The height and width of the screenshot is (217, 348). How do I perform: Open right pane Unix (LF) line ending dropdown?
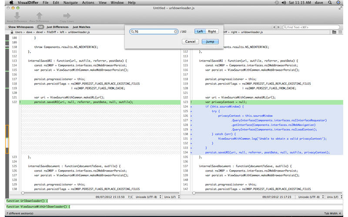click(333, 196)
